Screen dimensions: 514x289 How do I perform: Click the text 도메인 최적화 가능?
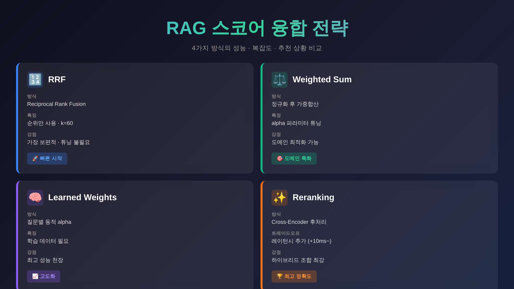[295, 142]
